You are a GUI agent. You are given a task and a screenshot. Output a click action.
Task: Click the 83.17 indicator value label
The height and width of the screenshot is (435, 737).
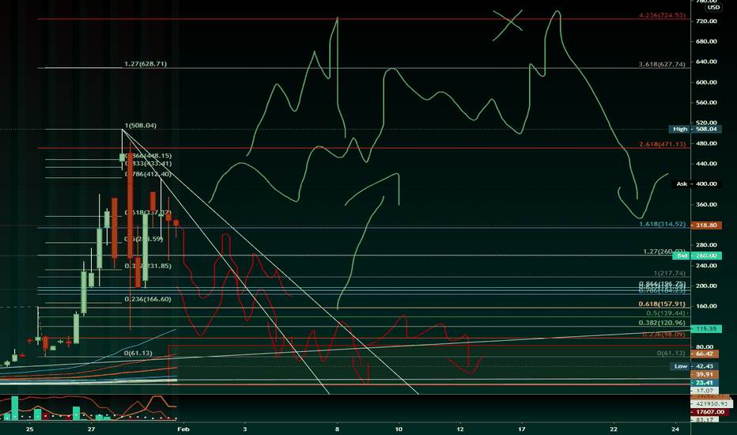(x=705, y=419)
